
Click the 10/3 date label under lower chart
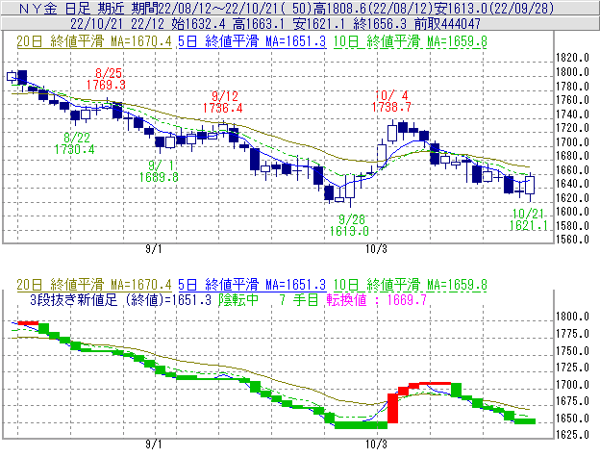376,444
